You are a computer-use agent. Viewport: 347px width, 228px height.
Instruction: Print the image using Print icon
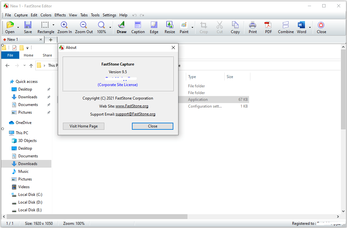253,27
